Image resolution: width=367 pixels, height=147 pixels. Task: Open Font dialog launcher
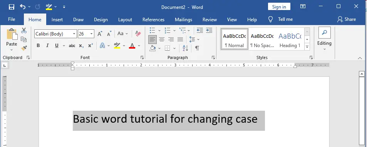(x=142, y=57)
